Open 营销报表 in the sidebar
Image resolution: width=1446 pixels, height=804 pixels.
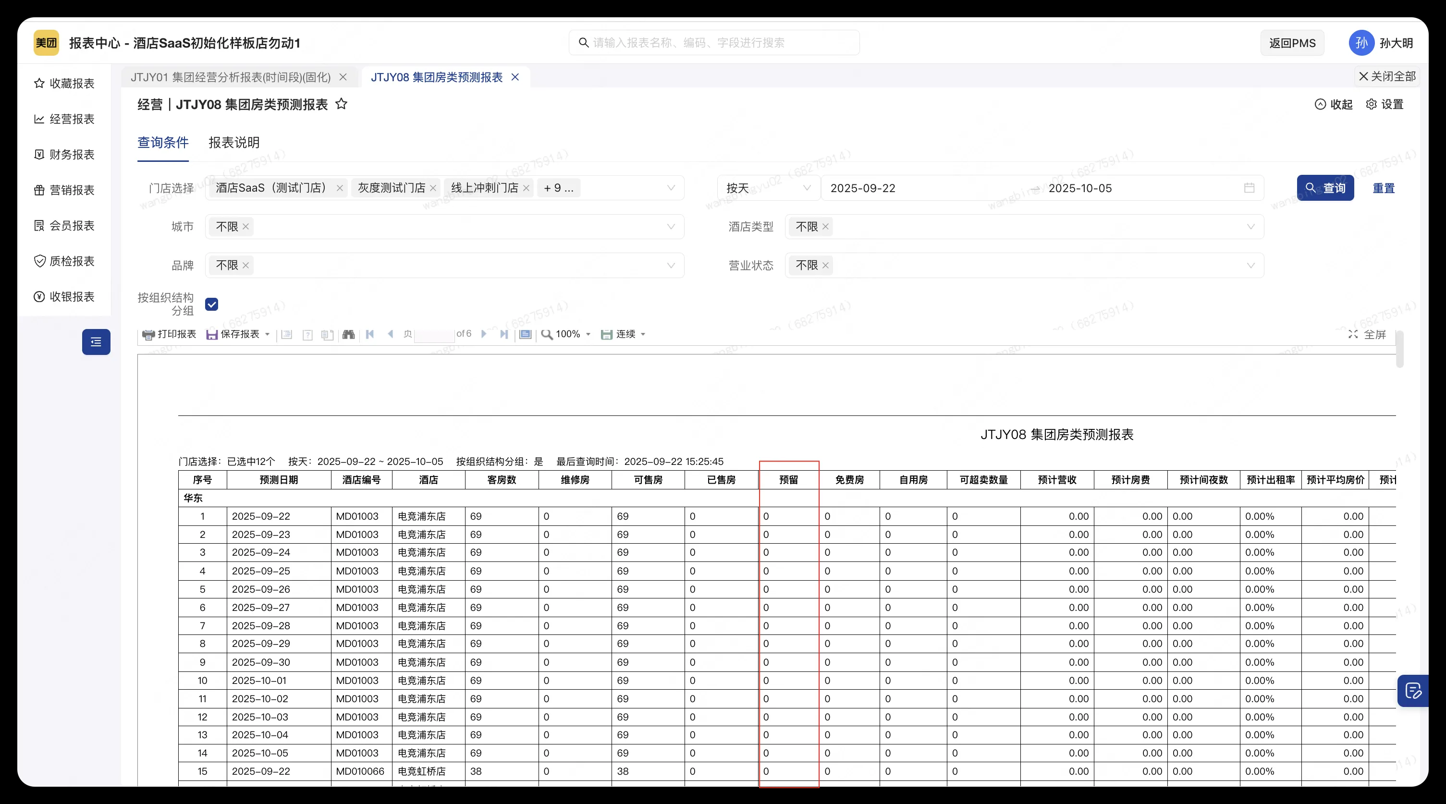(64, 190)
